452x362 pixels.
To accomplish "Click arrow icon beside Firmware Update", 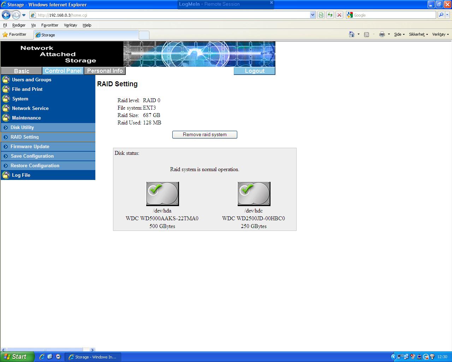I will point(6,146).
